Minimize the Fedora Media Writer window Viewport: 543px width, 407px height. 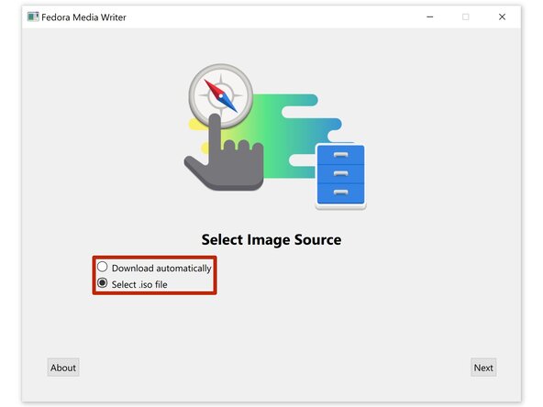(430, 16)
